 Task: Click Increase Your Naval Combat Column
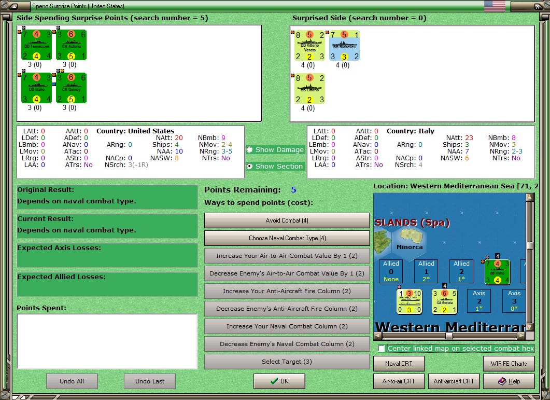click(x=287, y=326)
